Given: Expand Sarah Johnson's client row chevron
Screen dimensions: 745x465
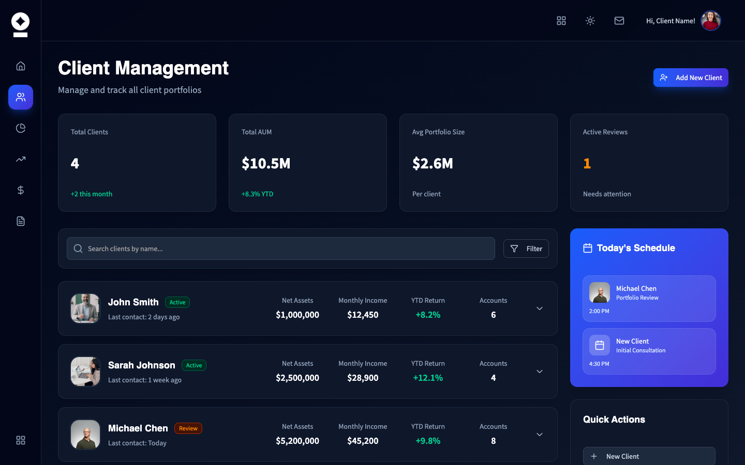Looking at the screenshot, I should click(x=539, y=371).
